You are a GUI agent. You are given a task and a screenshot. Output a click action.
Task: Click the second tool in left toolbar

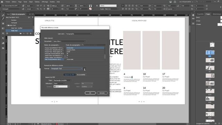point(3,18)
